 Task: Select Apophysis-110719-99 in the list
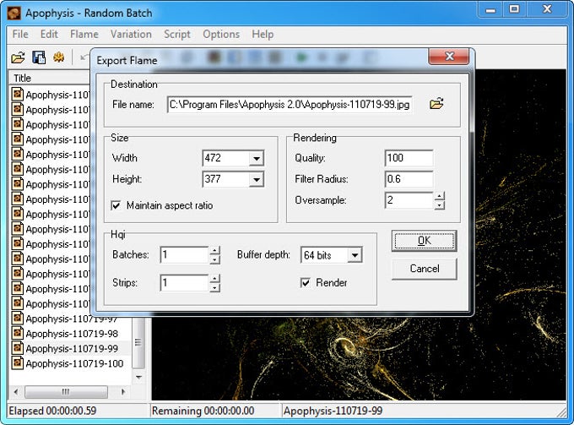(72, 348)
